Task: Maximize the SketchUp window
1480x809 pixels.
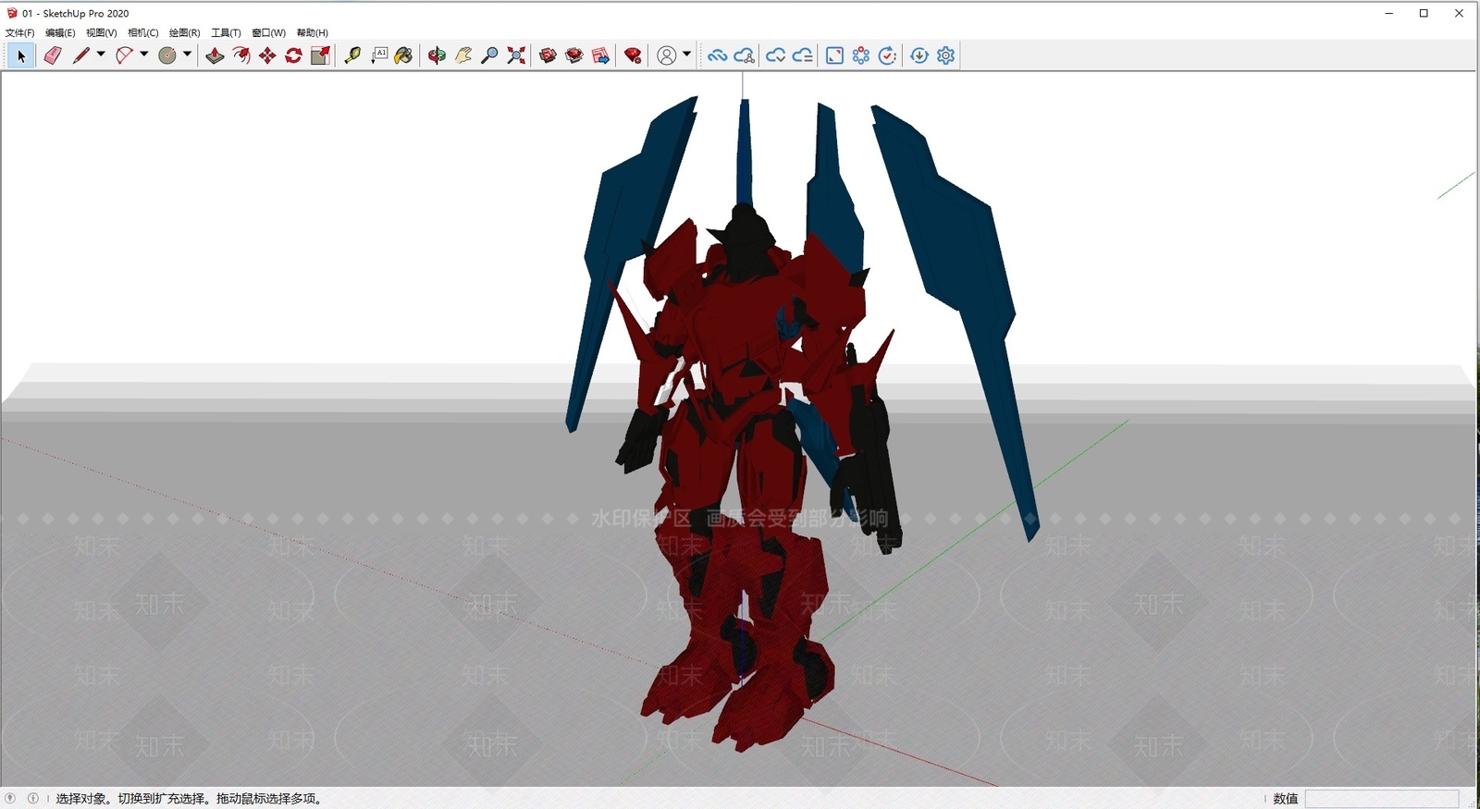Action: pyautogui.click(x=1424, y=13)
